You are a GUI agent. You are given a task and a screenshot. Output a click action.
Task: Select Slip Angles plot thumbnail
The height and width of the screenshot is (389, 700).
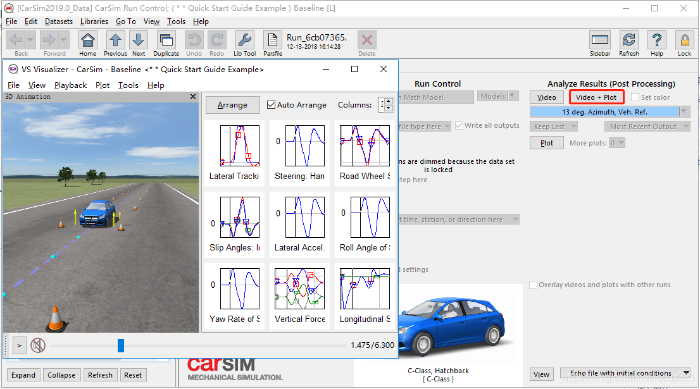click(235, 224)
